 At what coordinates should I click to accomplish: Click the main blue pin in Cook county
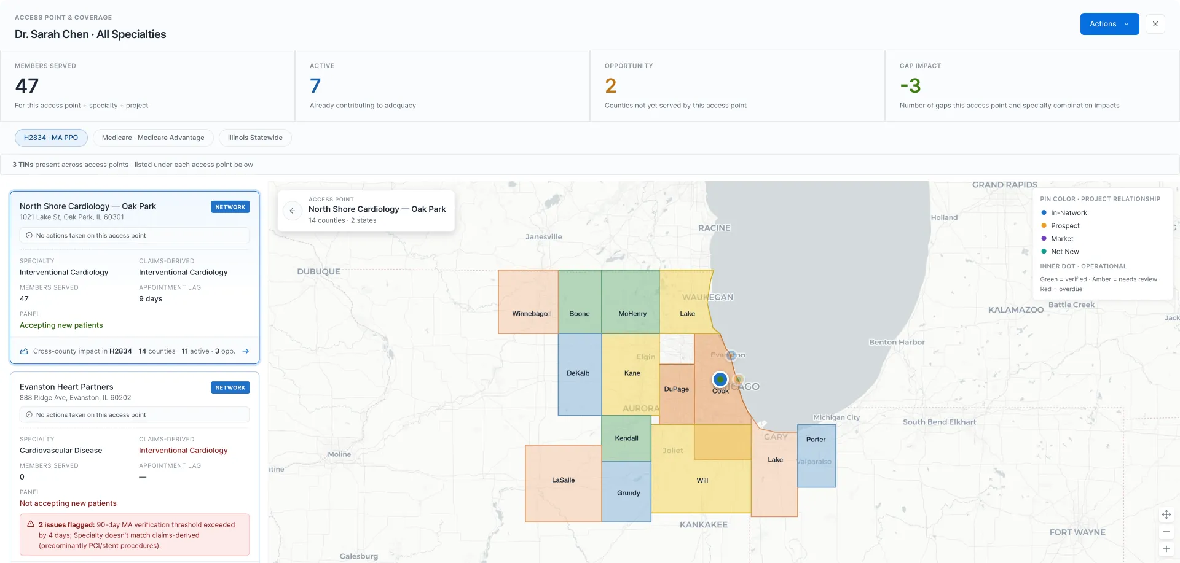point(720,379)
